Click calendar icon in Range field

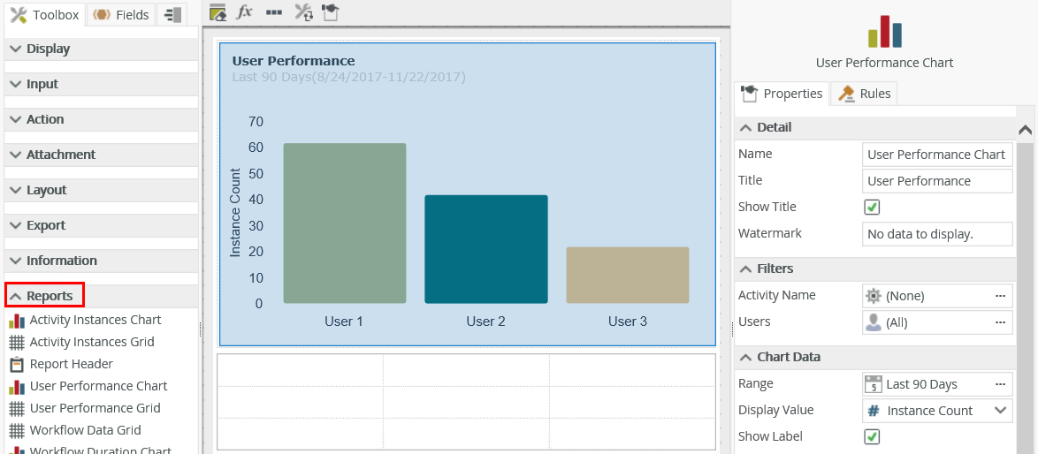click(x=874, y=384)
